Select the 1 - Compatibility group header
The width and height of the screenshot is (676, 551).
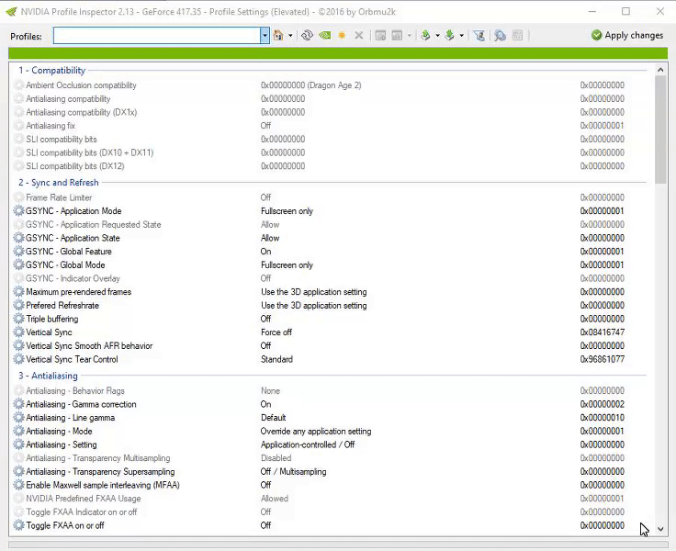point(51,71)
